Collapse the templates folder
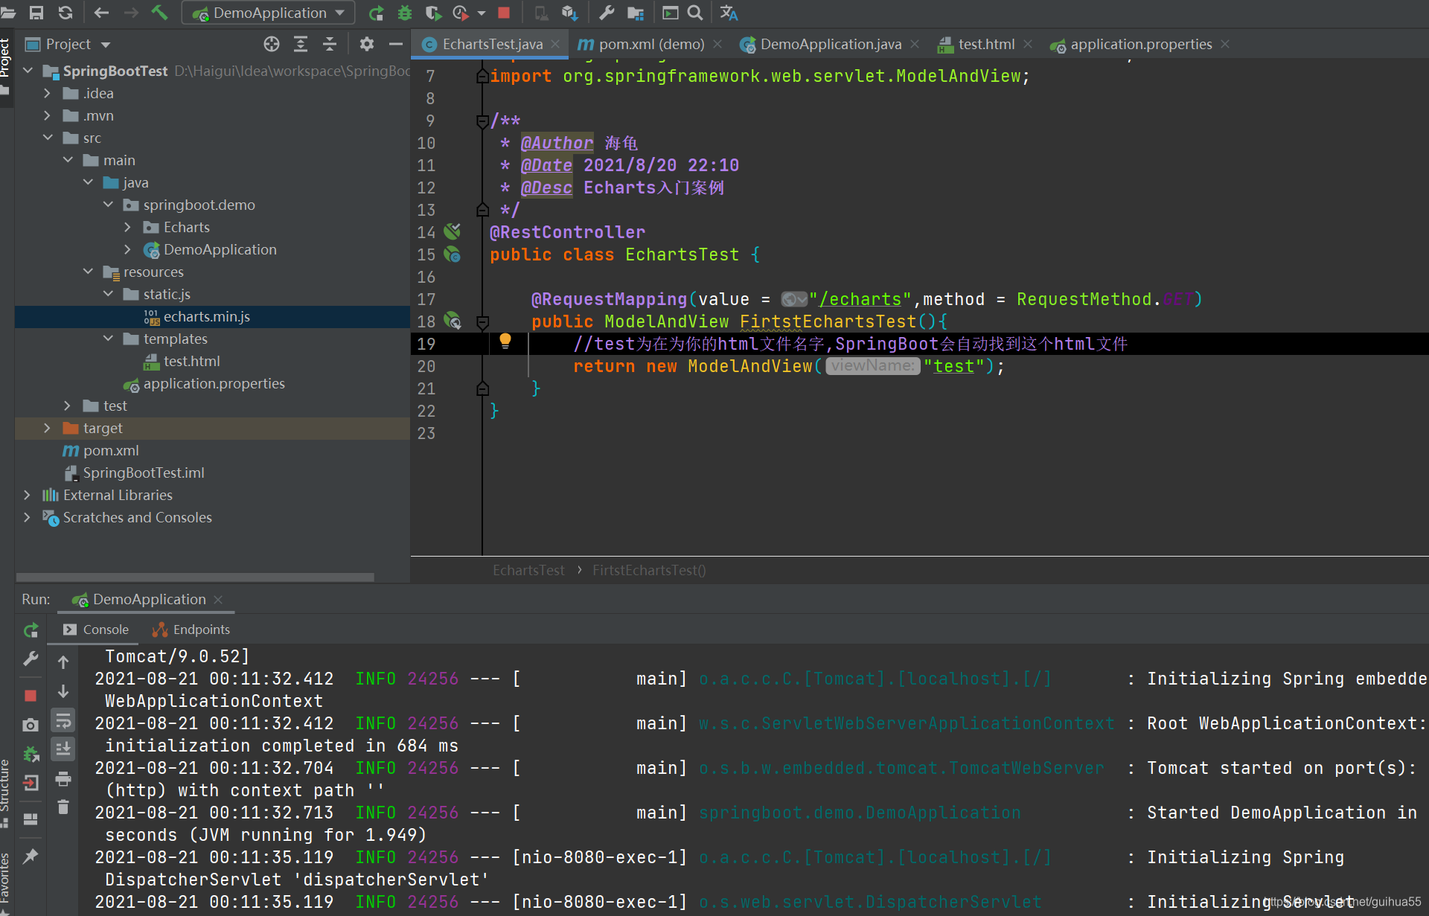 (108, 339)
